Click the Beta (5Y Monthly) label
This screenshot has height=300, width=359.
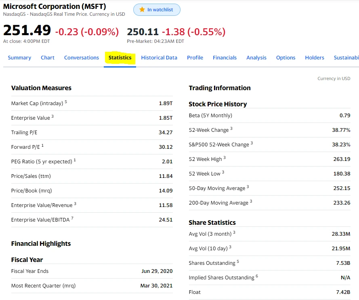[210, 116]
